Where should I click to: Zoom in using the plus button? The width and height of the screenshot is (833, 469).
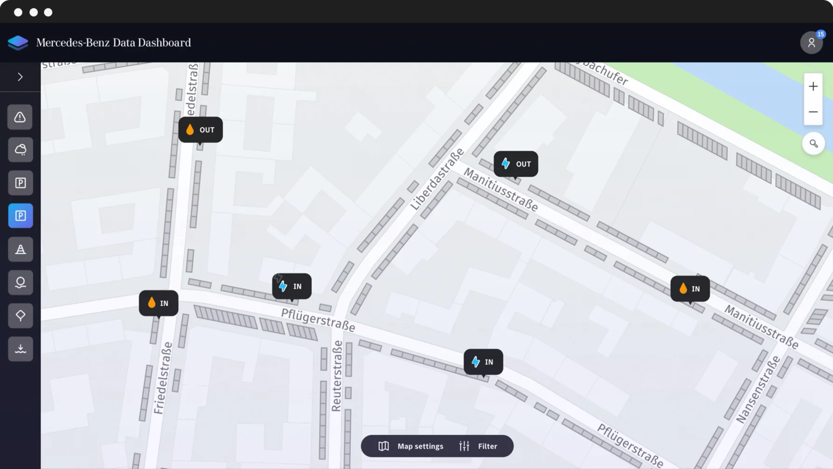(813, 86)
